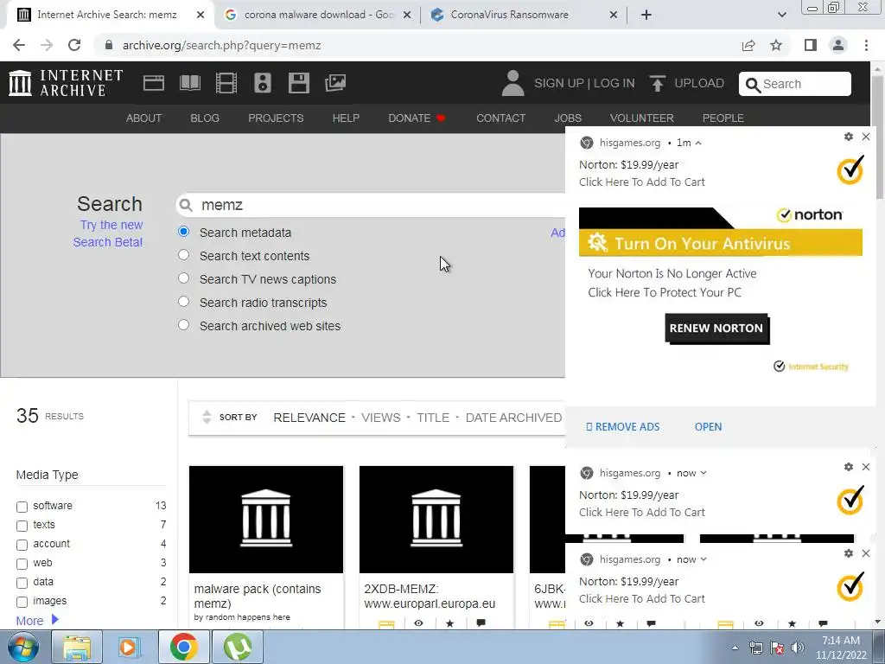Open the Images icon in header
The height and width of the screenshot is (664, 885).
335,83
